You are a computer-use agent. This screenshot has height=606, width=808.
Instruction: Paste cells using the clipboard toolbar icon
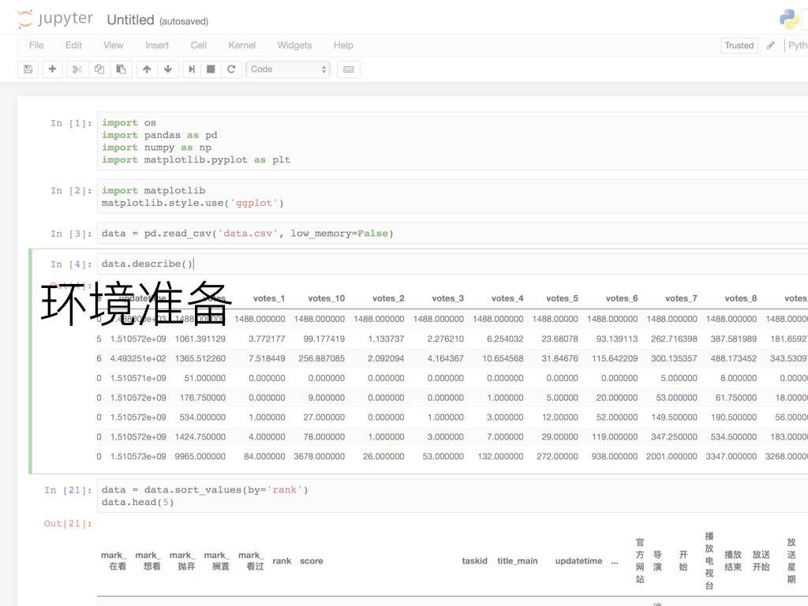coord(121,69)
